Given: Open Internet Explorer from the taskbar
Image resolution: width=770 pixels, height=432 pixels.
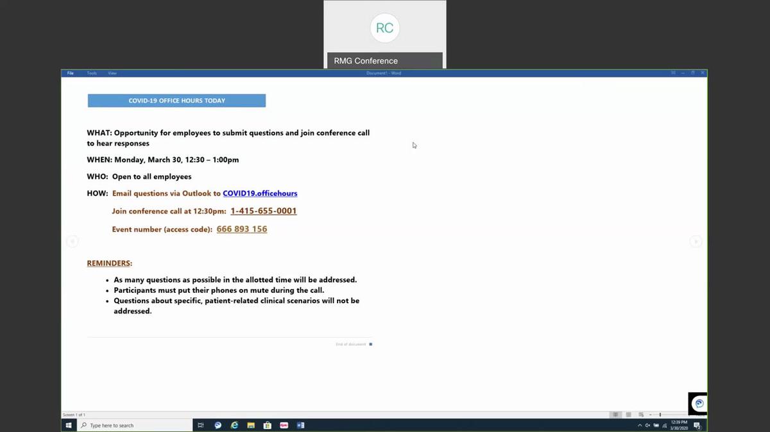Looking at the screenshot, I should point(234,426).
